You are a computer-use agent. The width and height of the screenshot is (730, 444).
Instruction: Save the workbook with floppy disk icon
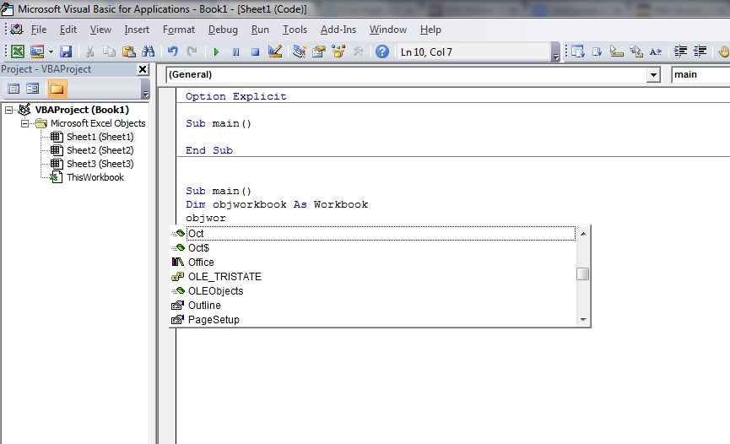66,51
